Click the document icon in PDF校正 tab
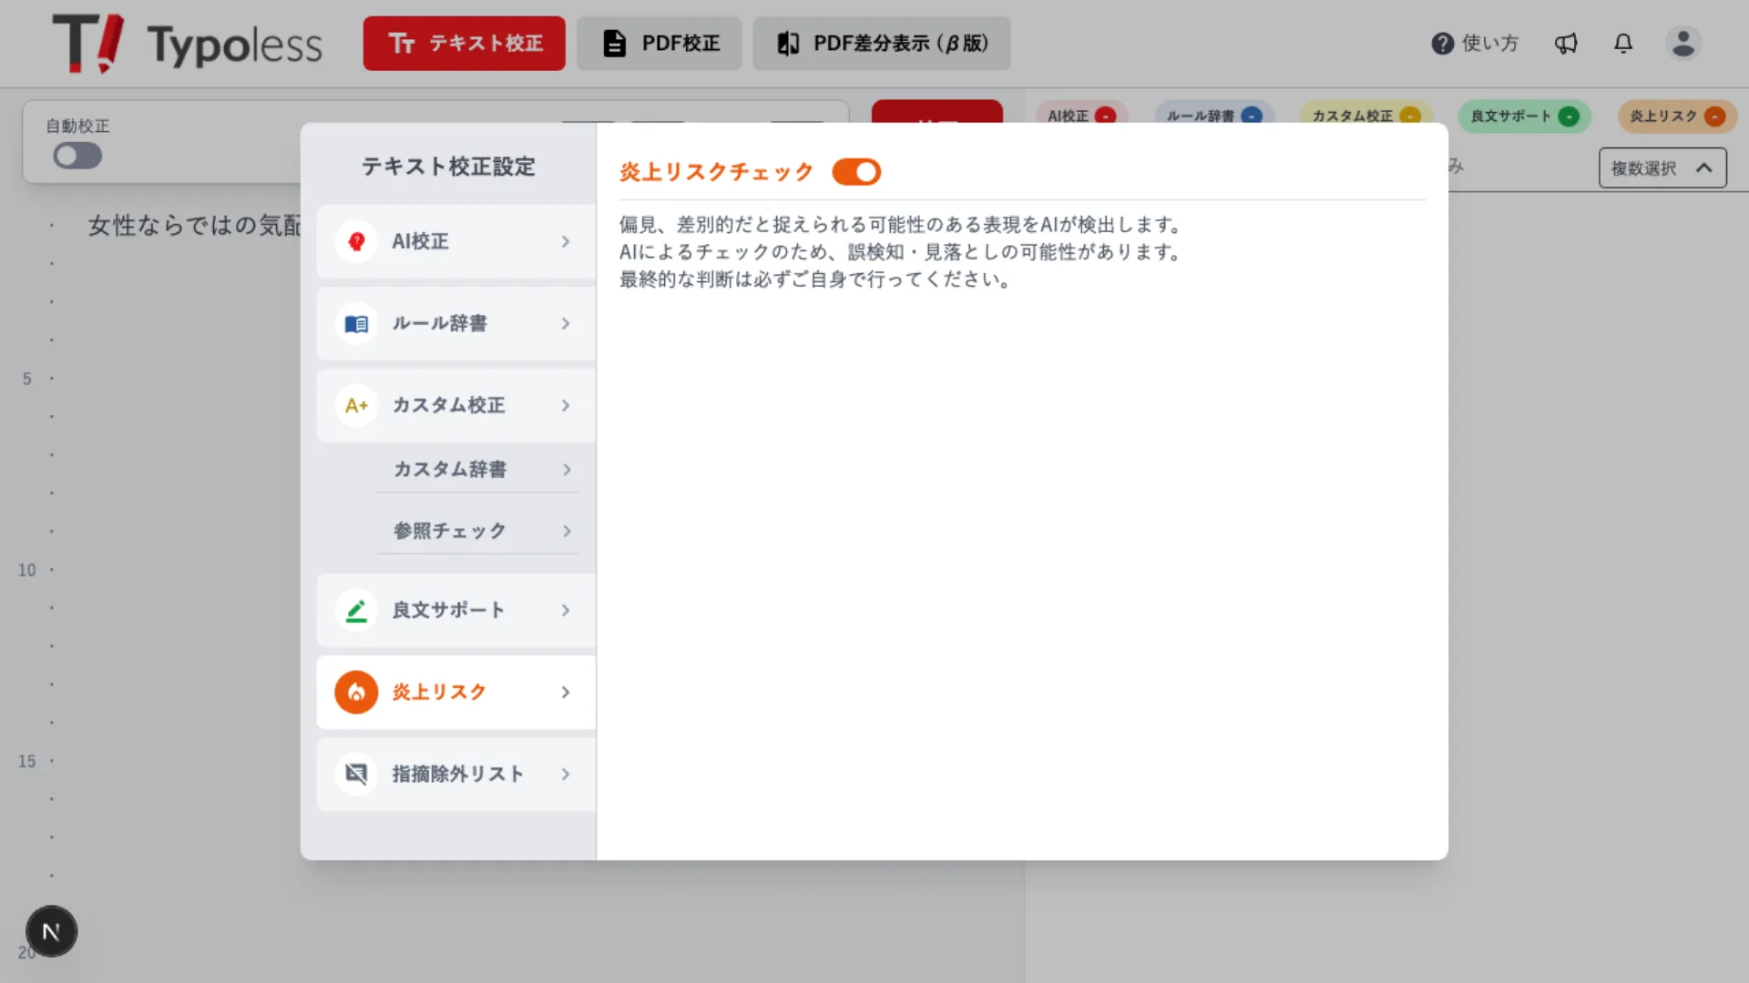1749x983 pixels. (x=615, y=44)
